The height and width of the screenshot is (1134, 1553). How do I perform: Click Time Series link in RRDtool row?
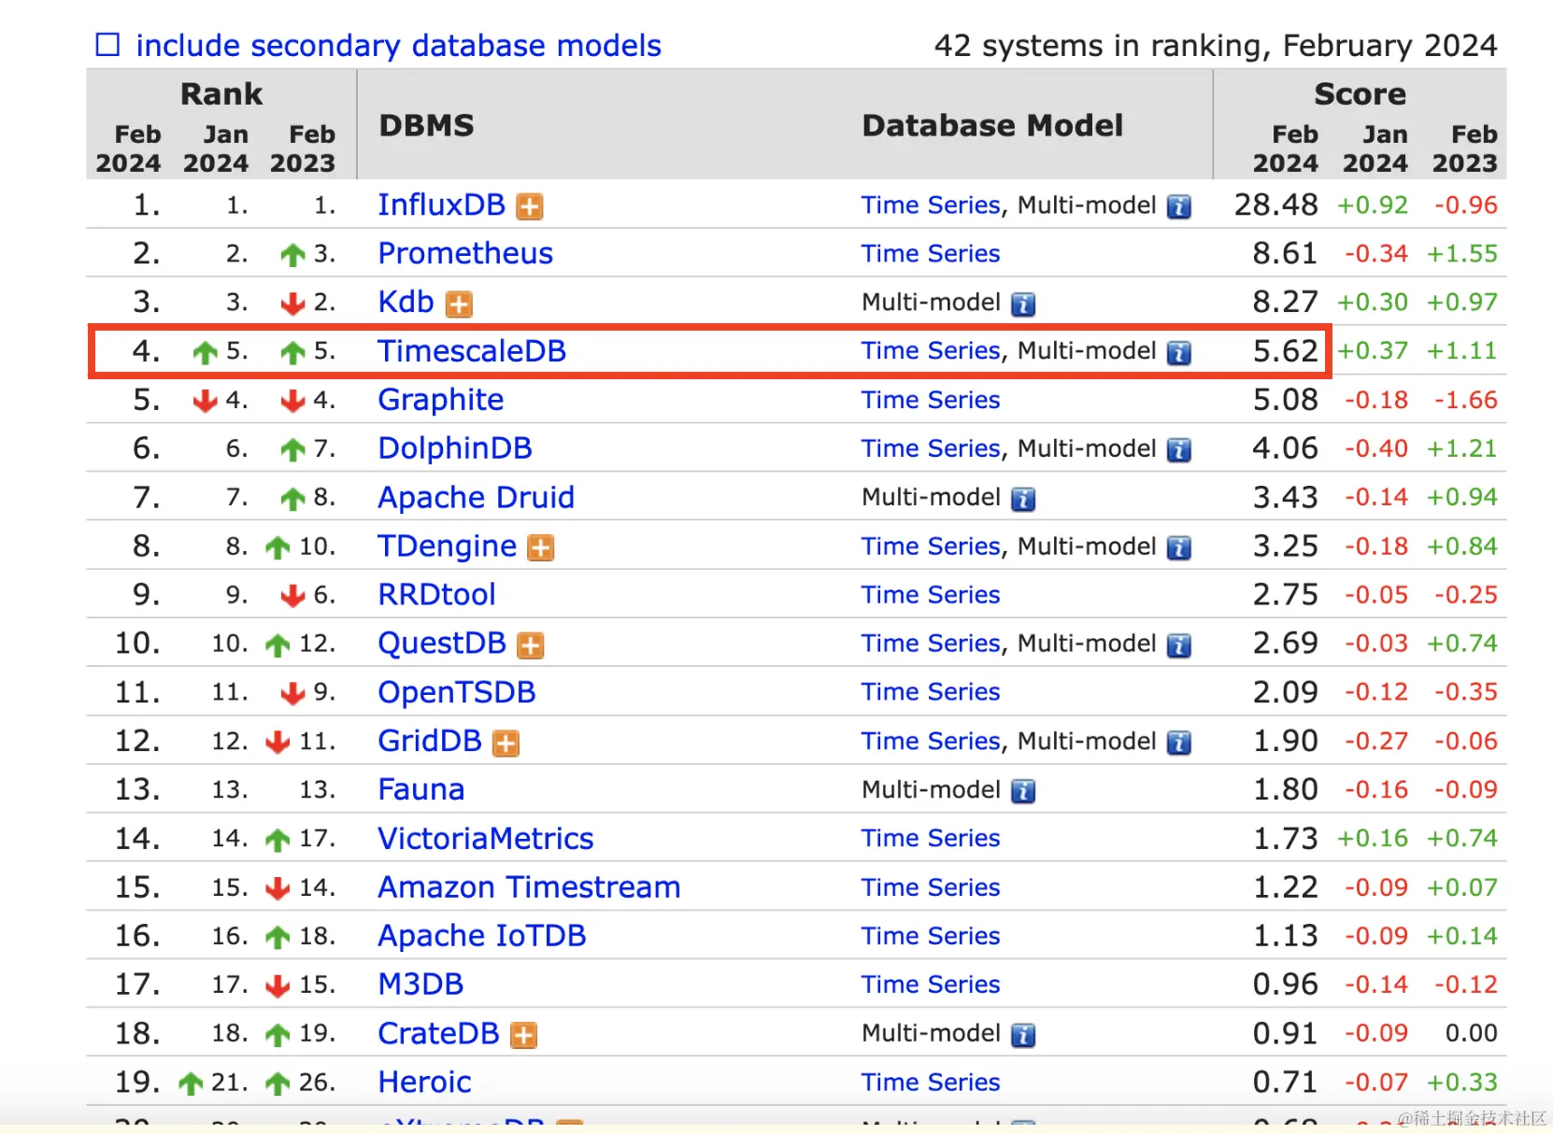(931, 594)
